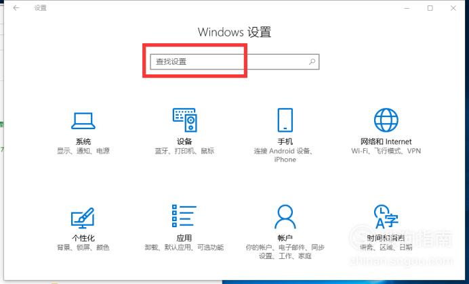This screenshot has height=284, width=469.
Task: Click the 查找设置 search field
Action: pos(234,62)
